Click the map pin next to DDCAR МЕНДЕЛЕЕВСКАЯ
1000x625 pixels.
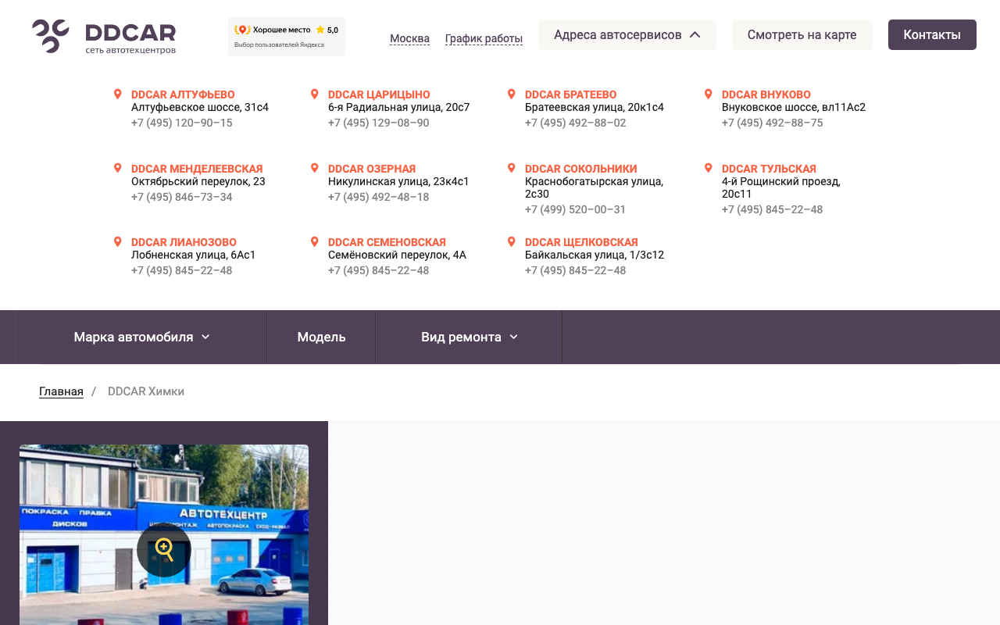pyautogui.click(x=118, y=169)
